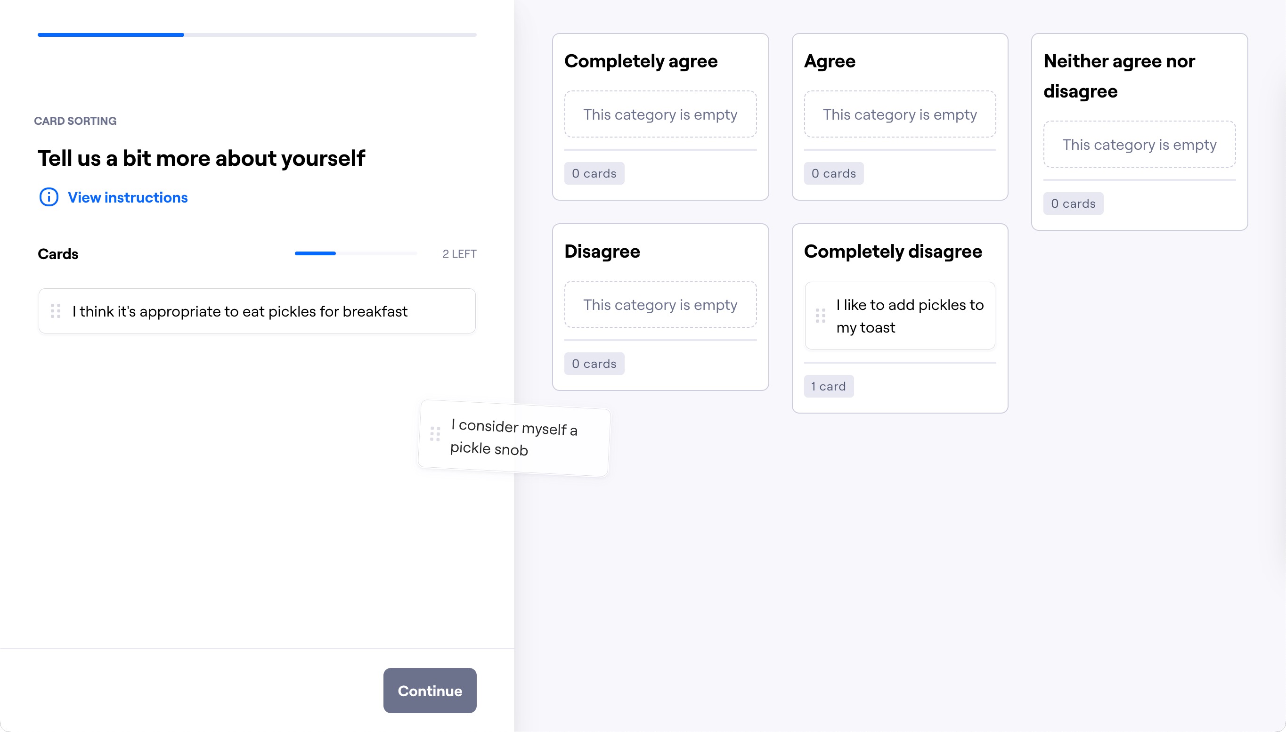The image size is (1286, 732).
Task: Click the Cards section label
Action: (58, 254)
